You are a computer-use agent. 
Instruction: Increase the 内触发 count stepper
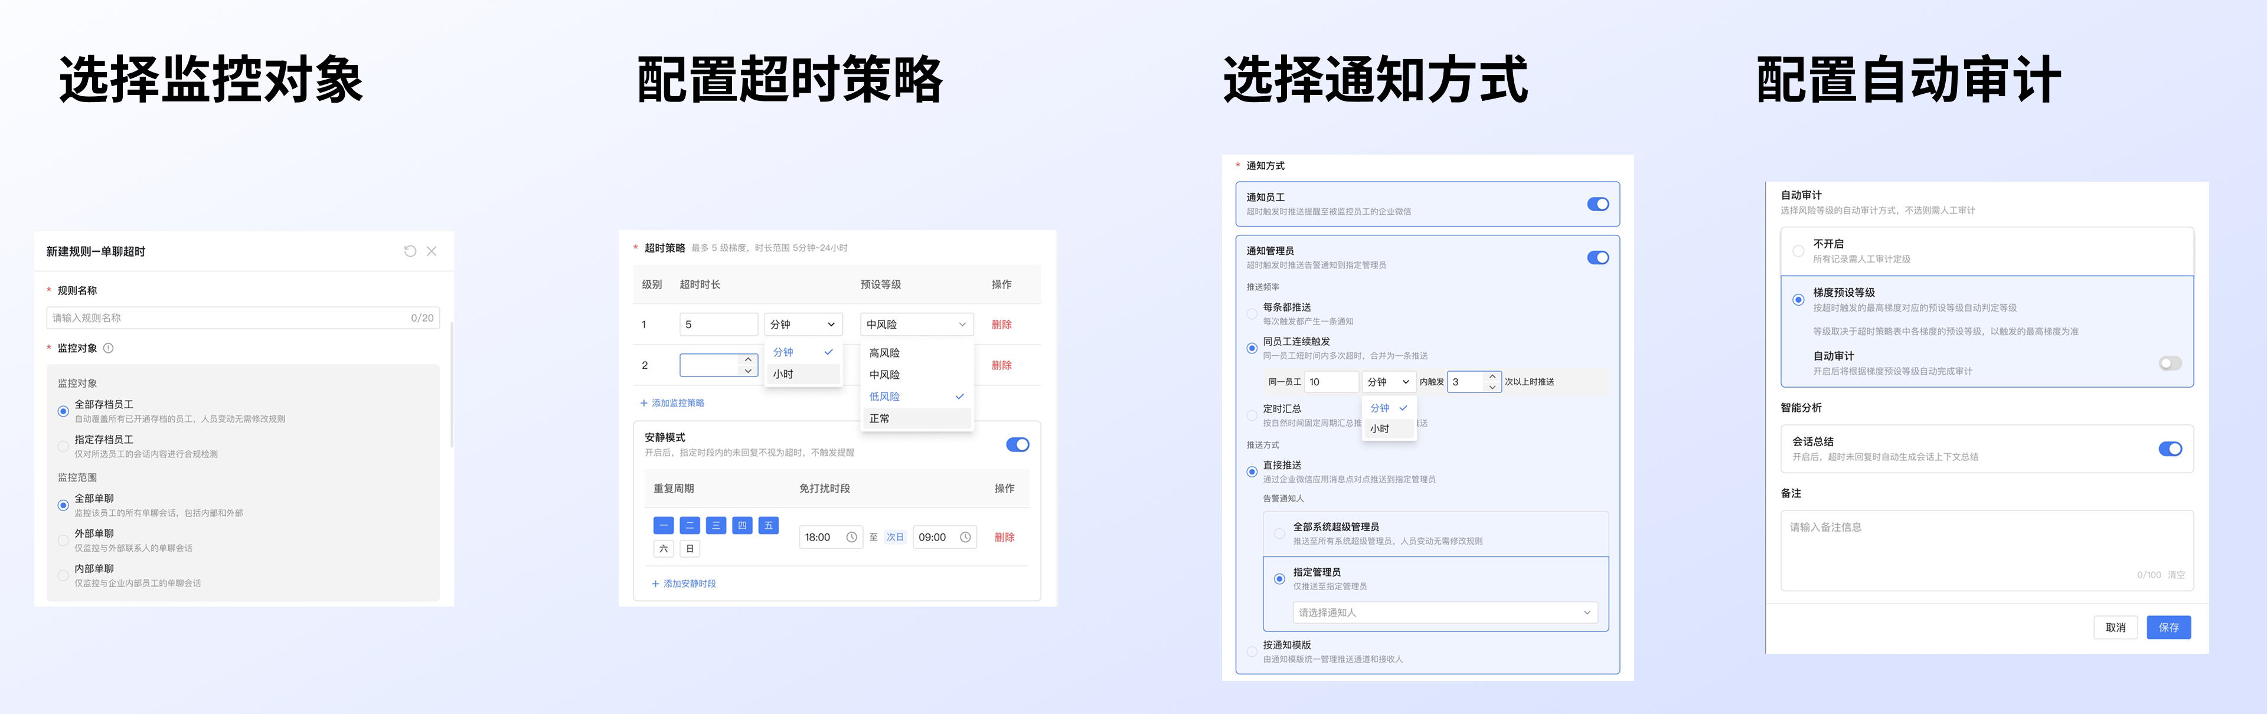tap(1492, 377)
